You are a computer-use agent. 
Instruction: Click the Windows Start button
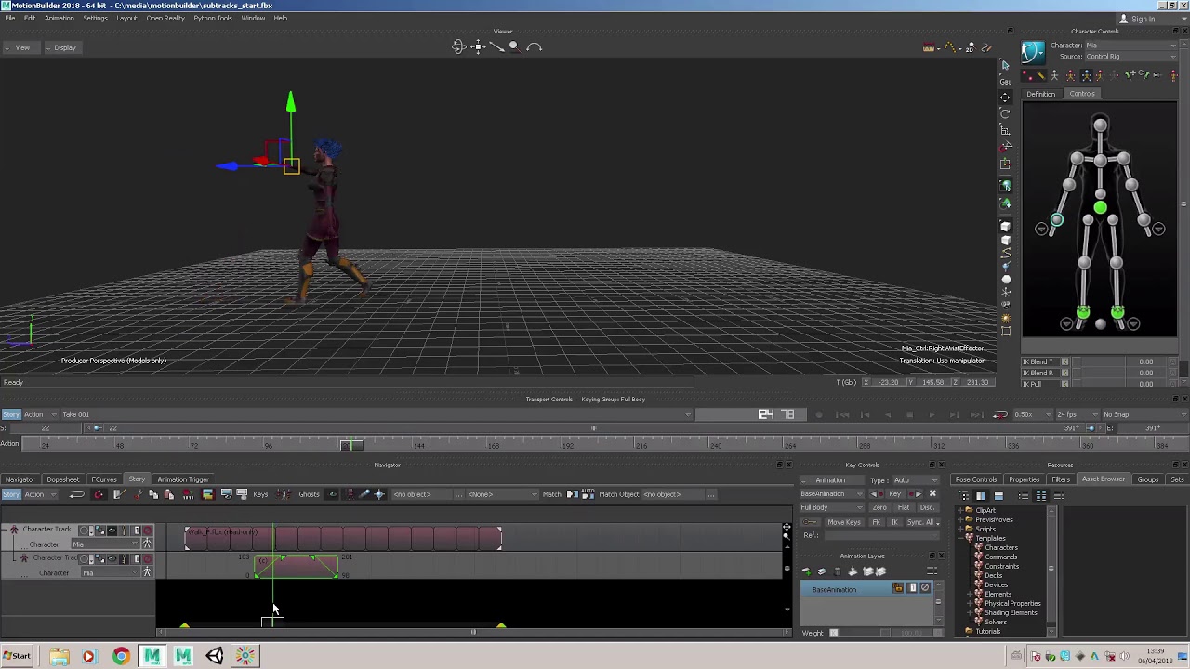(17, 656)
